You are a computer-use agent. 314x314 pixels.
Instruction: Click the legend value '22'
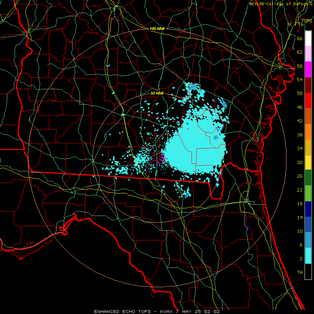(300, 190)
